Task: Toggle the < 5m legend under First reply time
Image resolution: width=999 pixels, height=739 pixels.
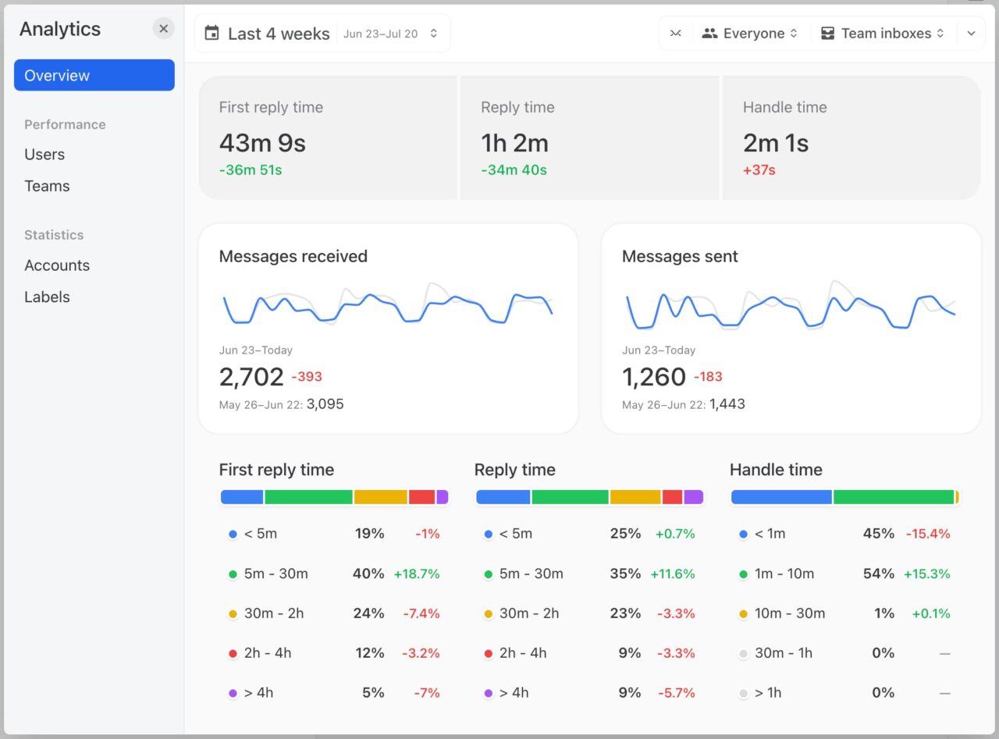Action: click(x=259, y=534)
